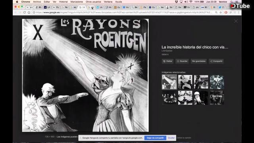Switch to the 'BC' tab
The width and height of the screenshot is (254, 143).
tap(204, 7)
